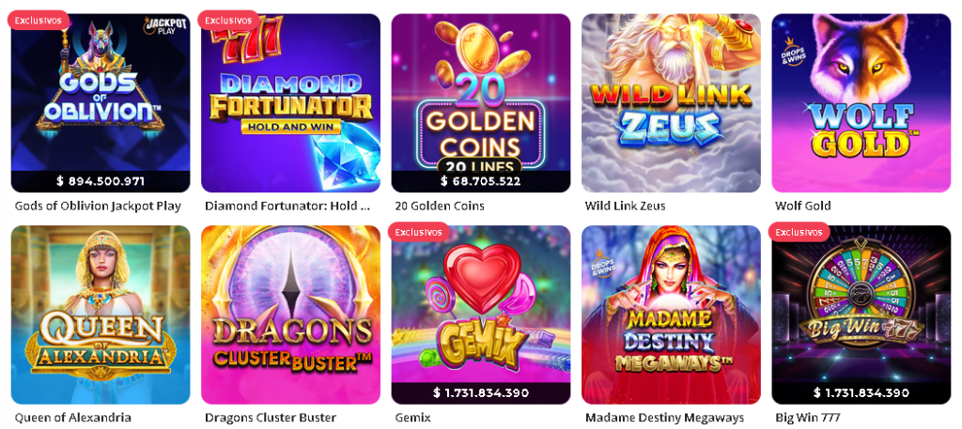Viewport: 962px width, 429px height.
Task: Select Madame Destiny Megaways game image
Action: pyautogui.click(x=671, y=315)
